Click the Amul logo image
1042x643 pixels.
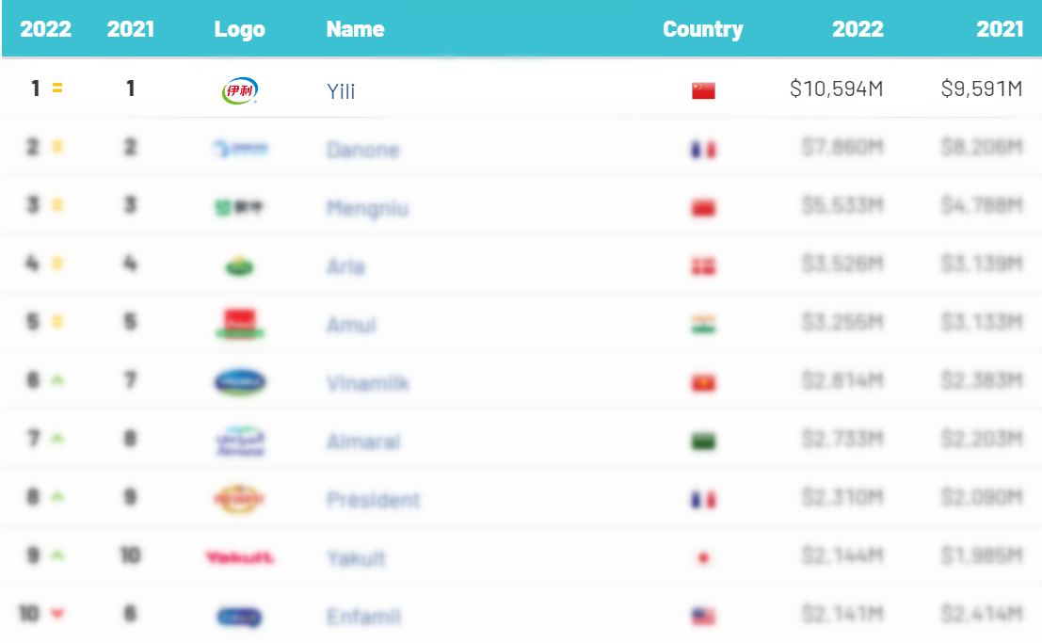tap(239, 324)
